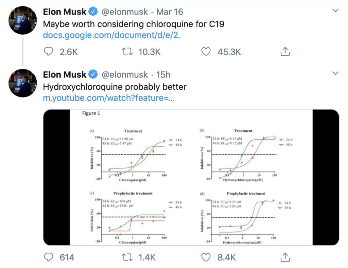Follow the m.youtube.com watch link
348x268 pixels.
pyautogui.click(x=109, y=98)
